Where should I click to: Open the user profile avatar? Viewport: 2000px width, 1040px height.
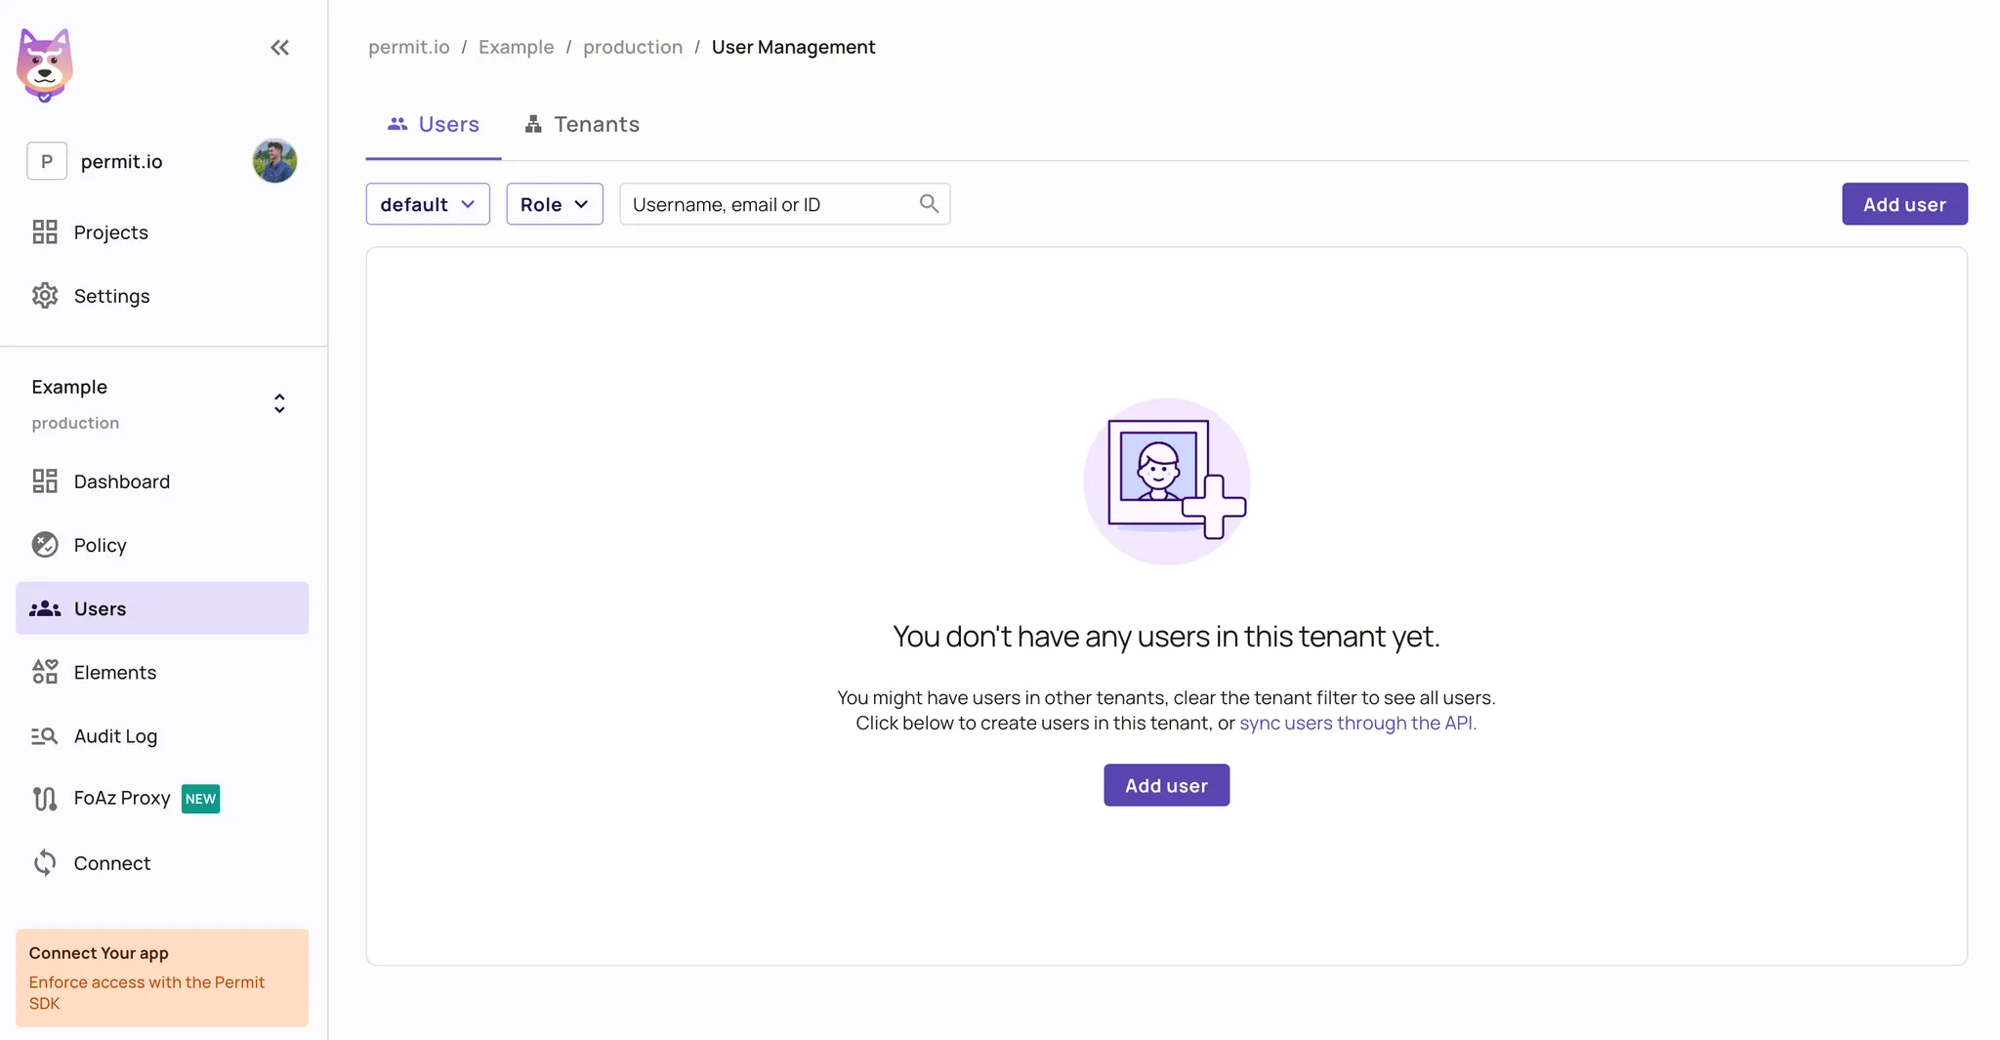point(274,161)
